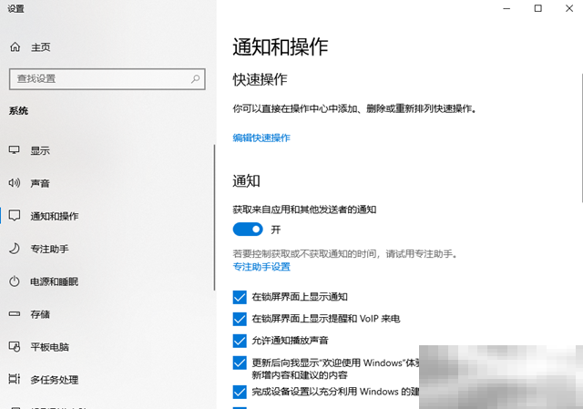This screenshot has width=583, height=409.
Task: Click the Sound speaker icon
Action: (15, 183)
